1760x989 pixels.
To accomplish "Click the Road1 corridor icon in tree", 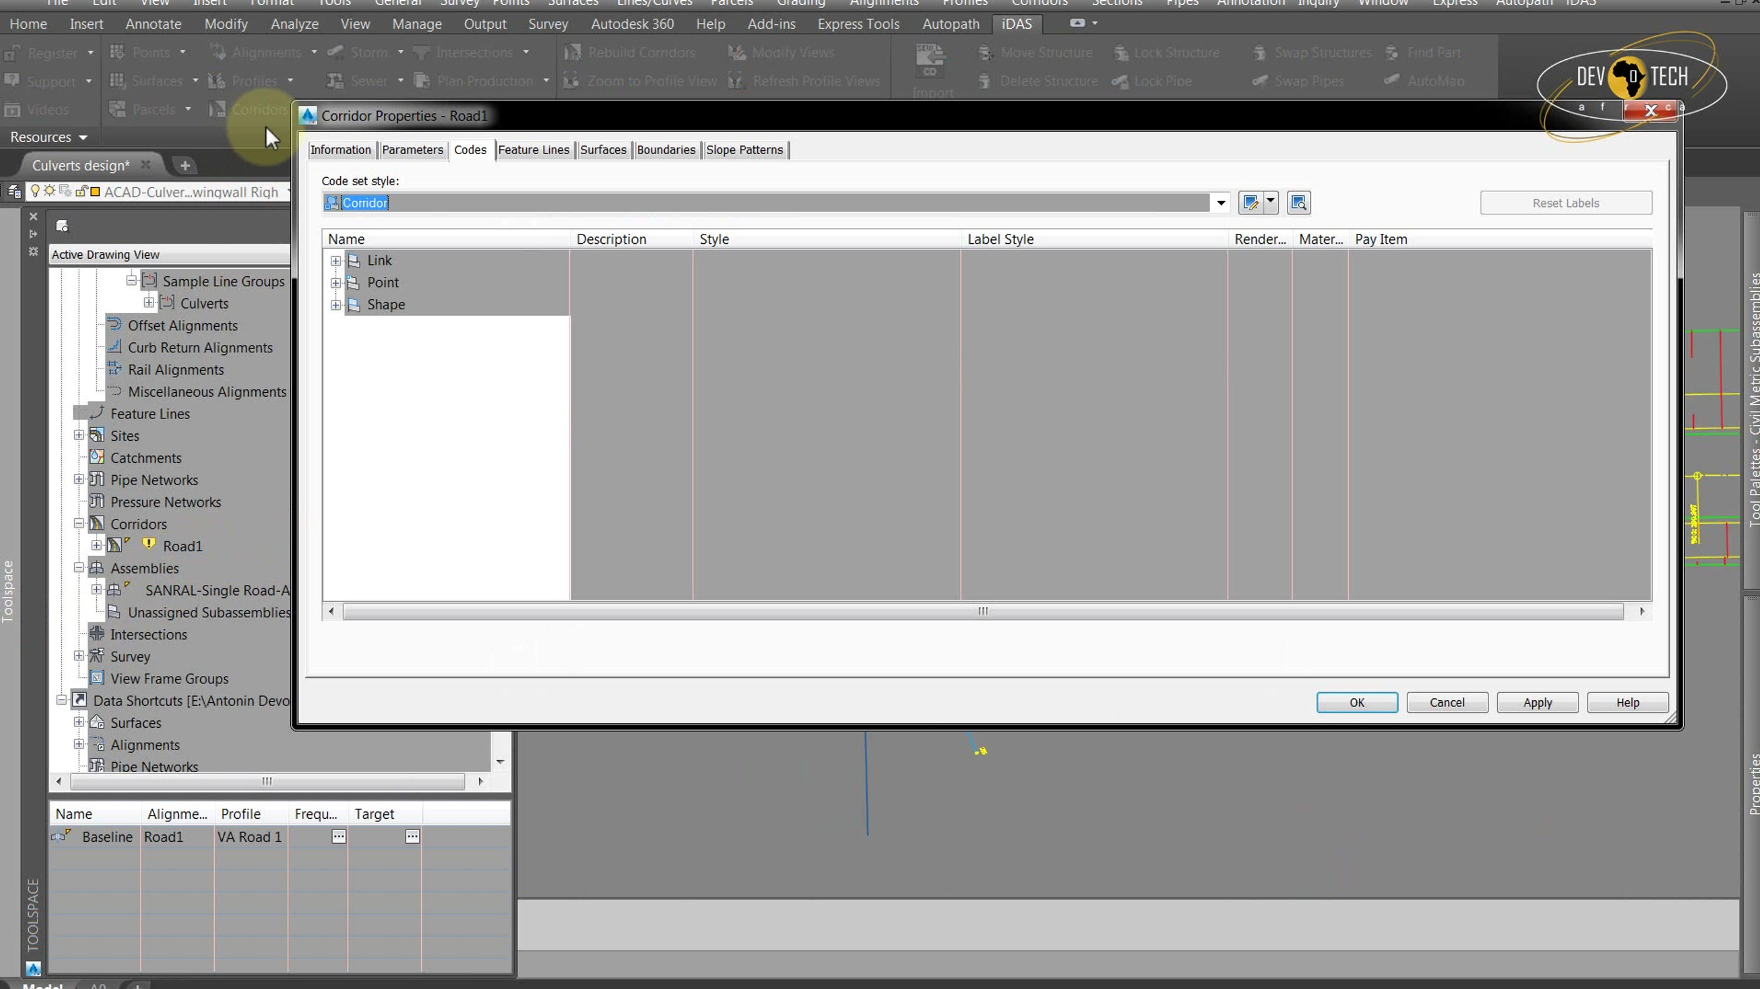I will click(115, 546).
